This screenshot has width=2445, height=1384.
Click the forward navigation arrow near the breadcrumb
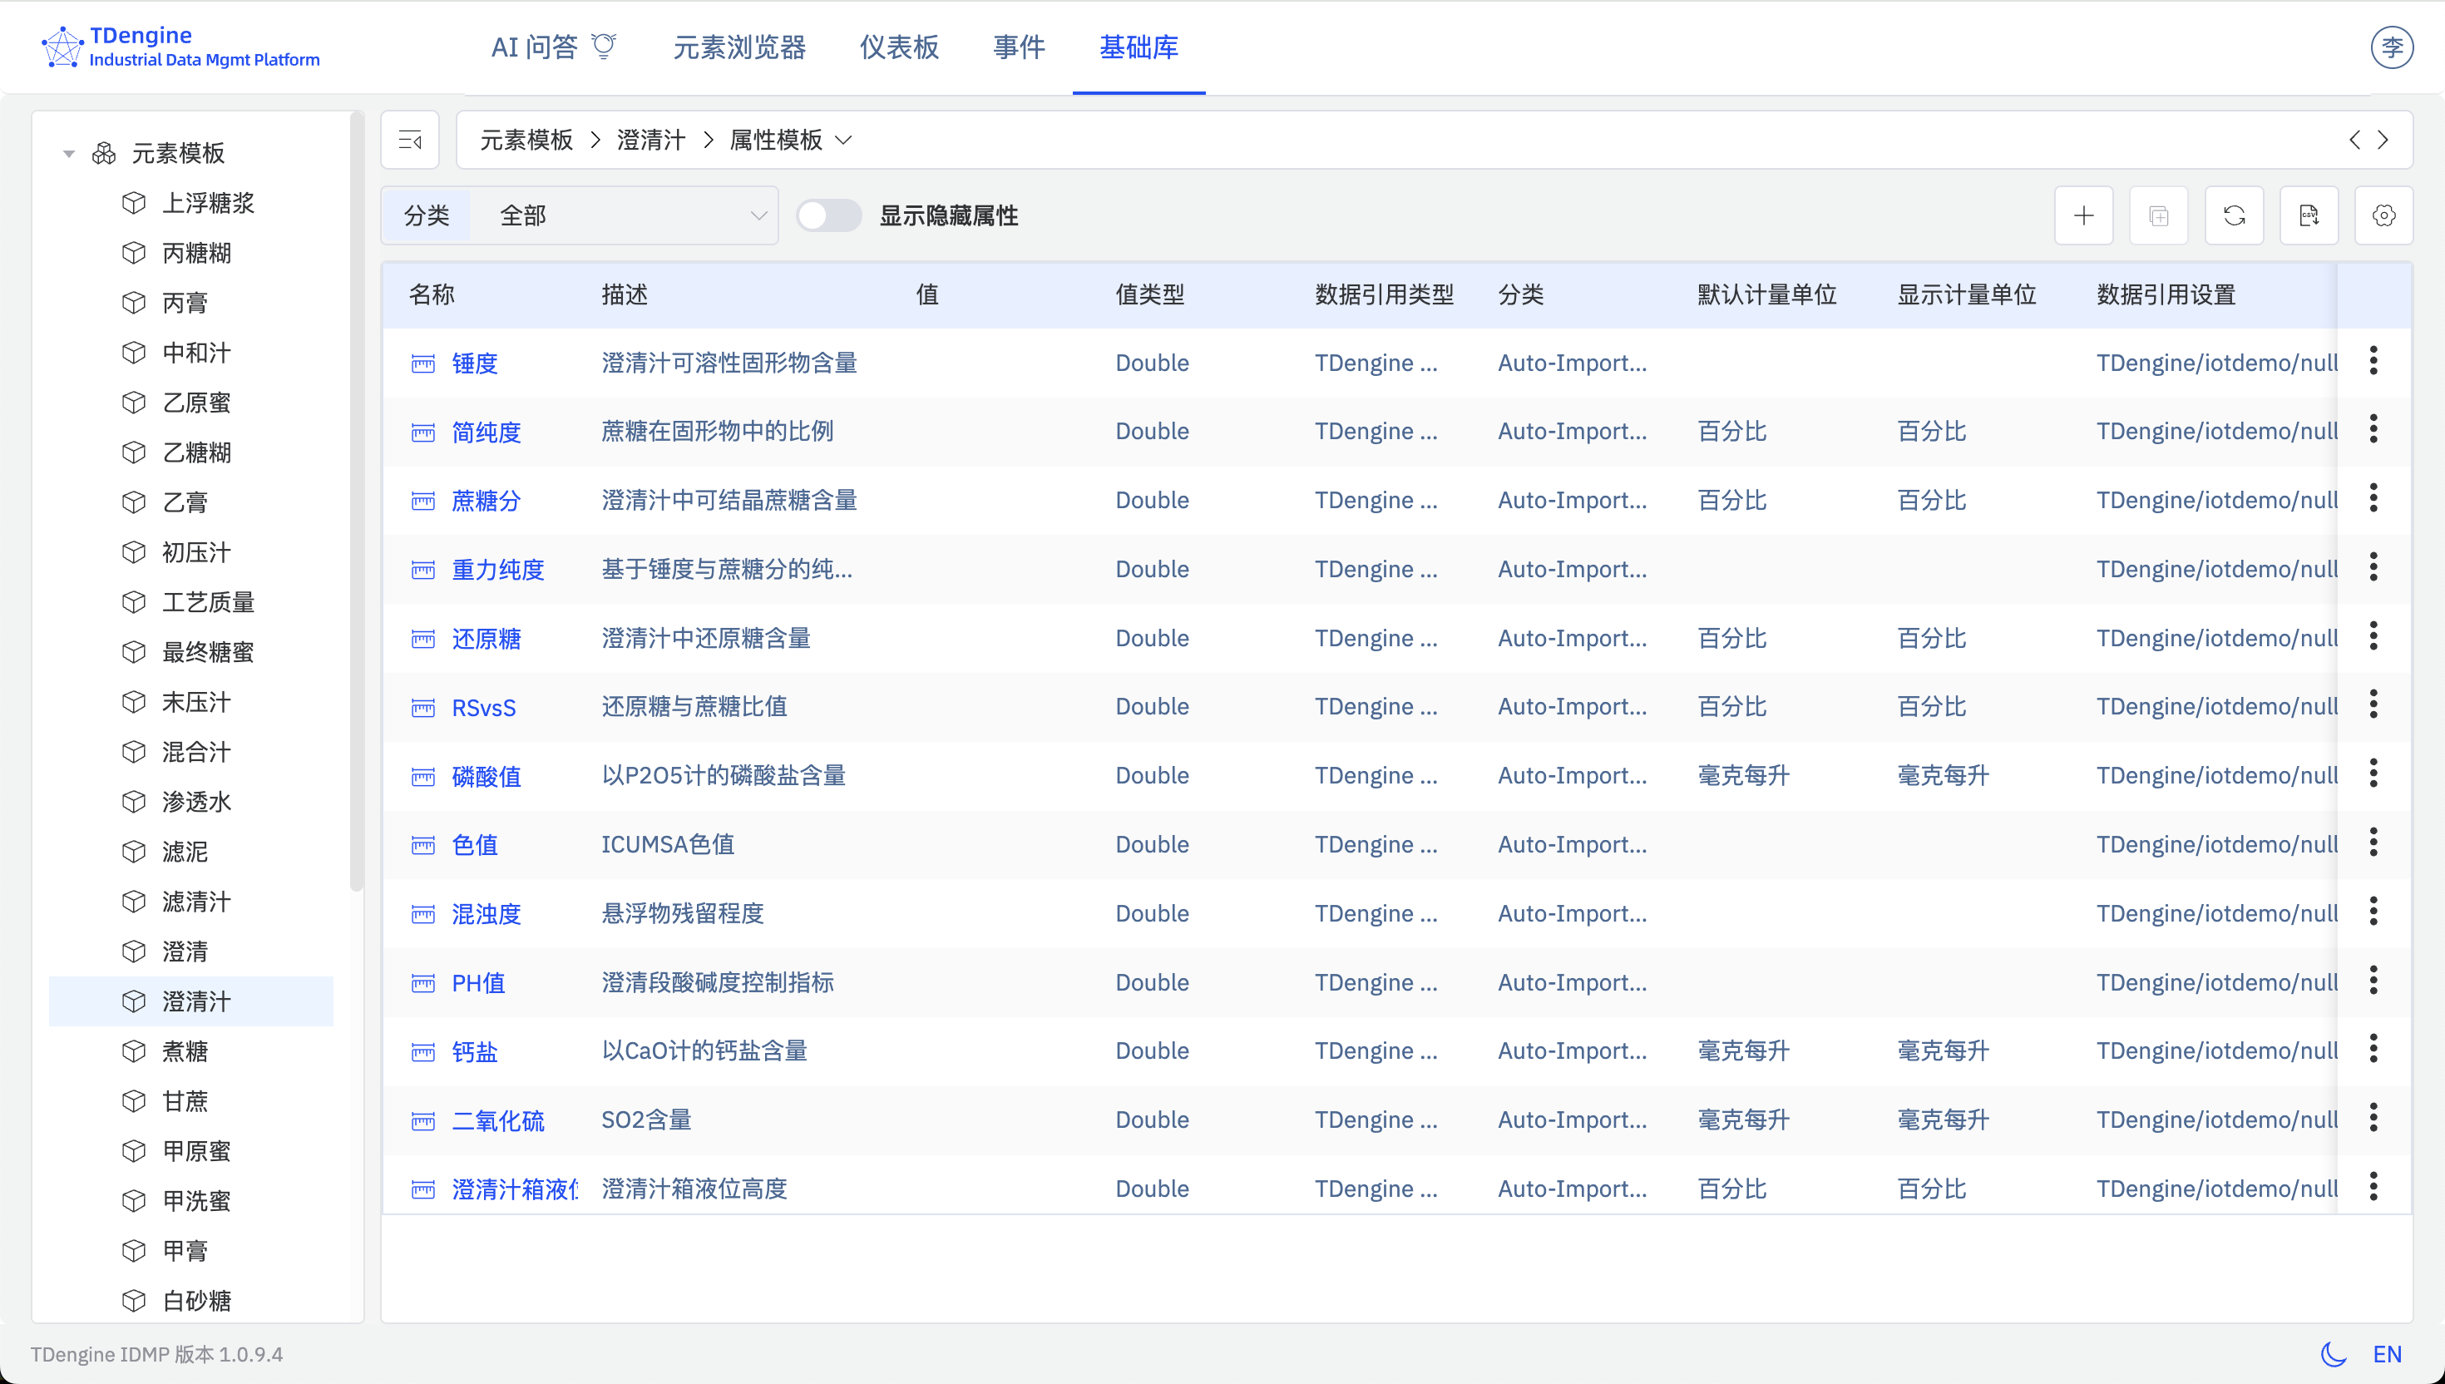(2383, 139)
